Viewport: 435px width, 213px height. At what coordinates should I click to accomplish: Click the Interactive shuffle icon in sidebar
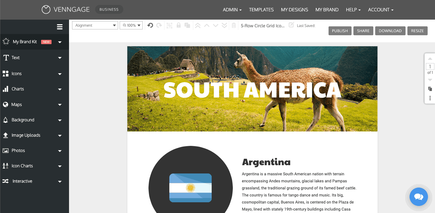coord(6,181)
